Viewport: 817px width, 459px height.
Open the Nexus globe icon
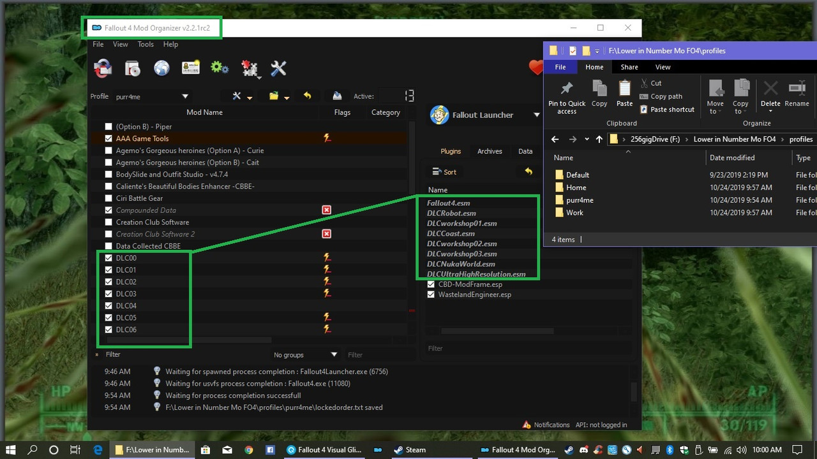[x=161, y=68]
